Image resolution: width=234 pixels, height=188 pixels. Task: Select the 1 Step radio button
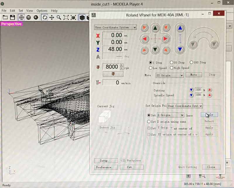tap(150, 62)
